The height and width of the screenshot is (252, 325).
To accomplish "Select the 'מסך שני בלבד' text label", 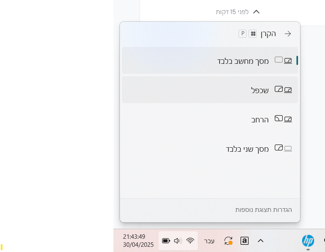I will pos(247,149).
